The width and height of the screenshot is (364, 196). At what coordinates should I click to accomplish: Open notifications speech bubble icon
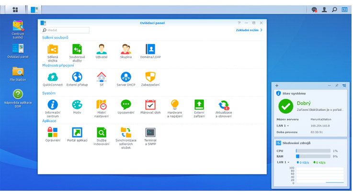(314, 10)
